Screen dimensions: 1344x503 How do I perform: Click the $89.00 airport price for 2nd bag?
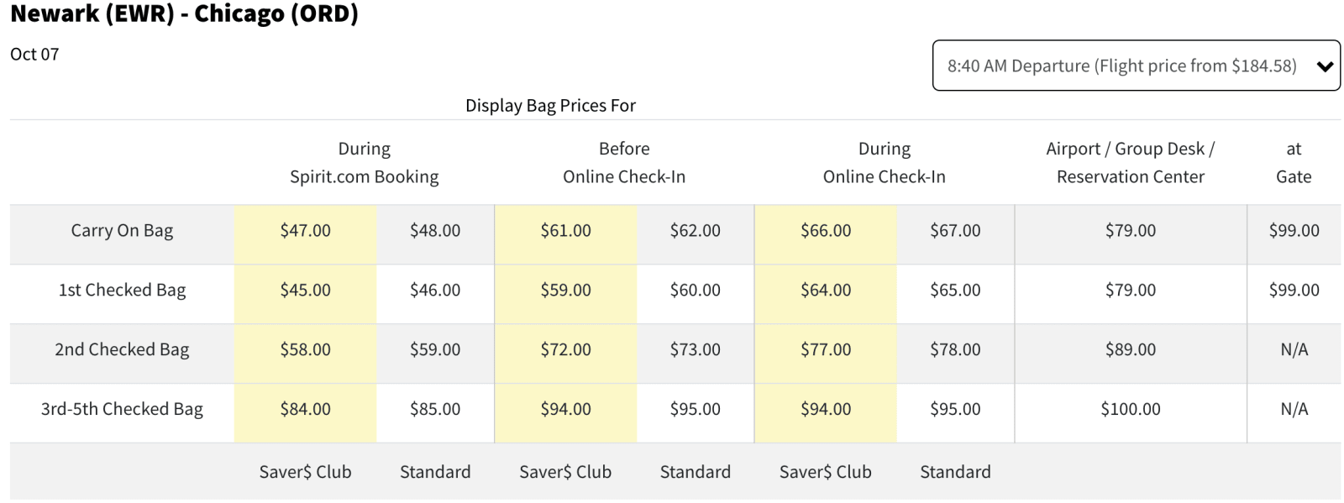click(x=1131, y=350)
